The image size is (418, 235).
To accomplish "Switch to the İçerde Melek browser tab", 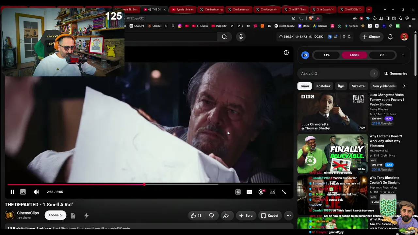I will [x=183, y=9].
